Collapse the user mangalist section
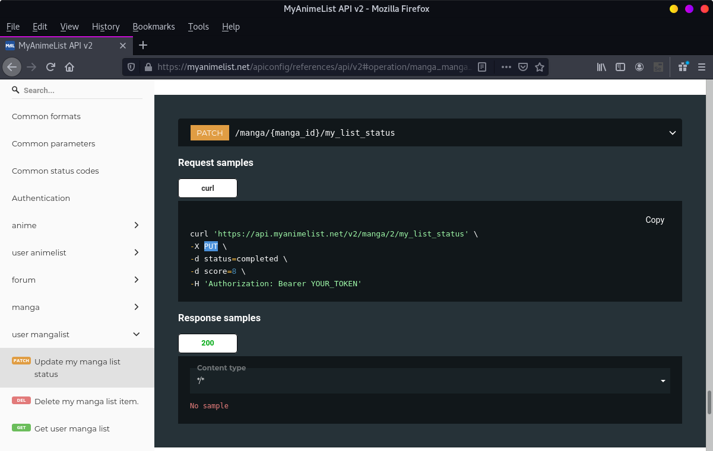The width and height of the screenshot is (713, 451). point(137,334)
